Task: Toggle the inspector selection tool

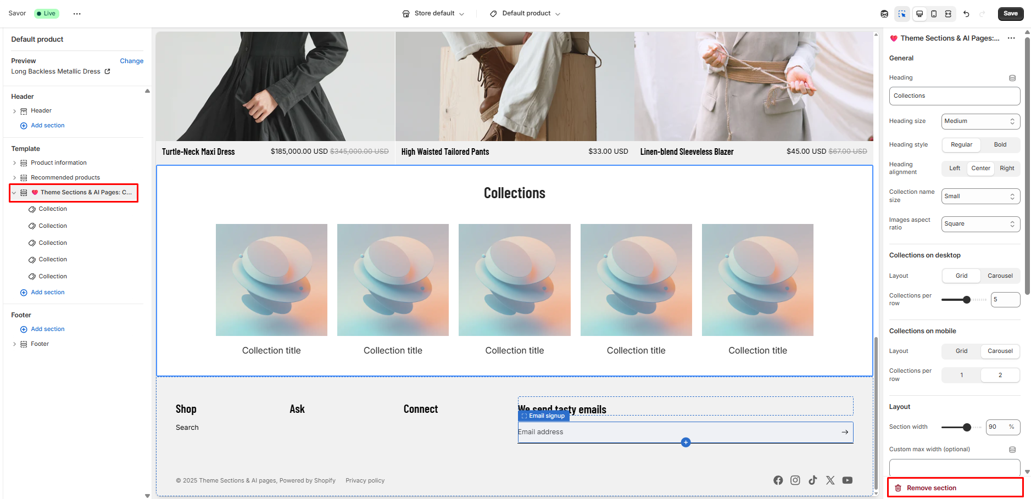Action: [x=902, y=14]
